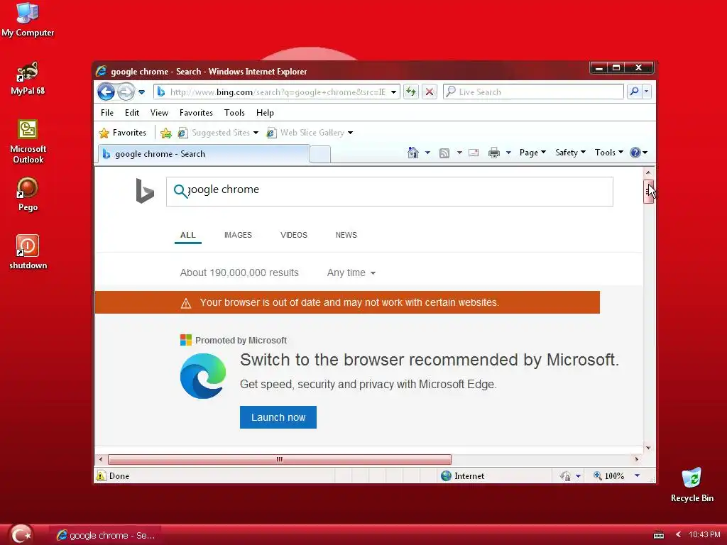
Task: Select the google chrome - Search tab
Action: [204, 154]
